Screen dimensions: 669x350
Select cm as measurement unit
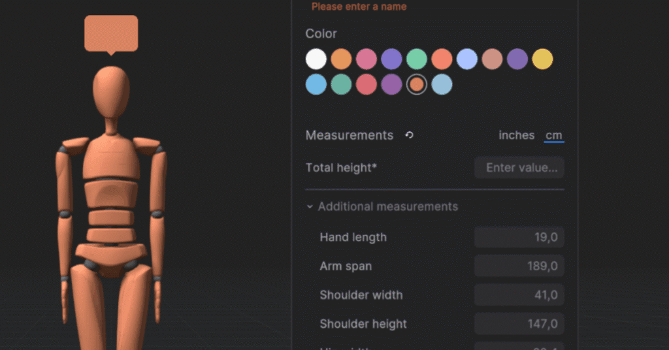[554, 135]
